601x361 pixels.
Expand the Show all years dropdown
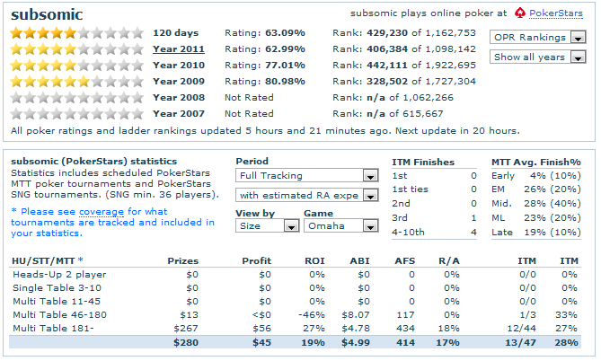click(537, 57)
